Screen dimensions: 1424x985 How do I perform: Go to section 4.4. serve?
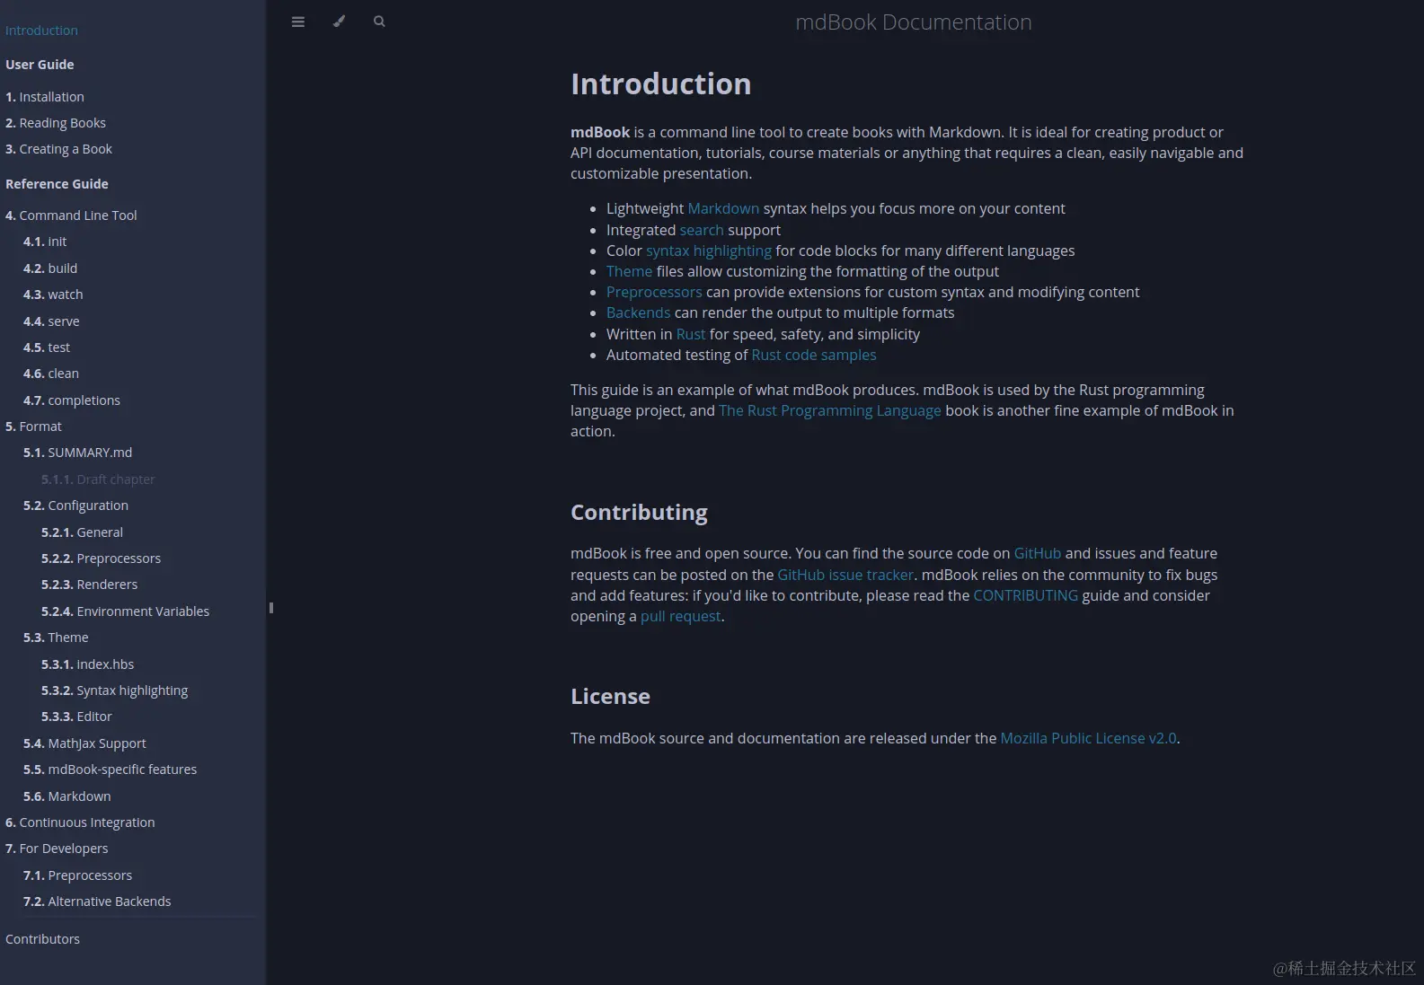pos(51,321)
